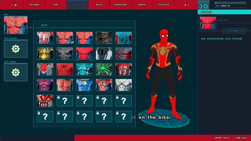The image size is (251, 141).
Task: Select the dark blue 2099 suit with red emblem
Action: [45, 85]
